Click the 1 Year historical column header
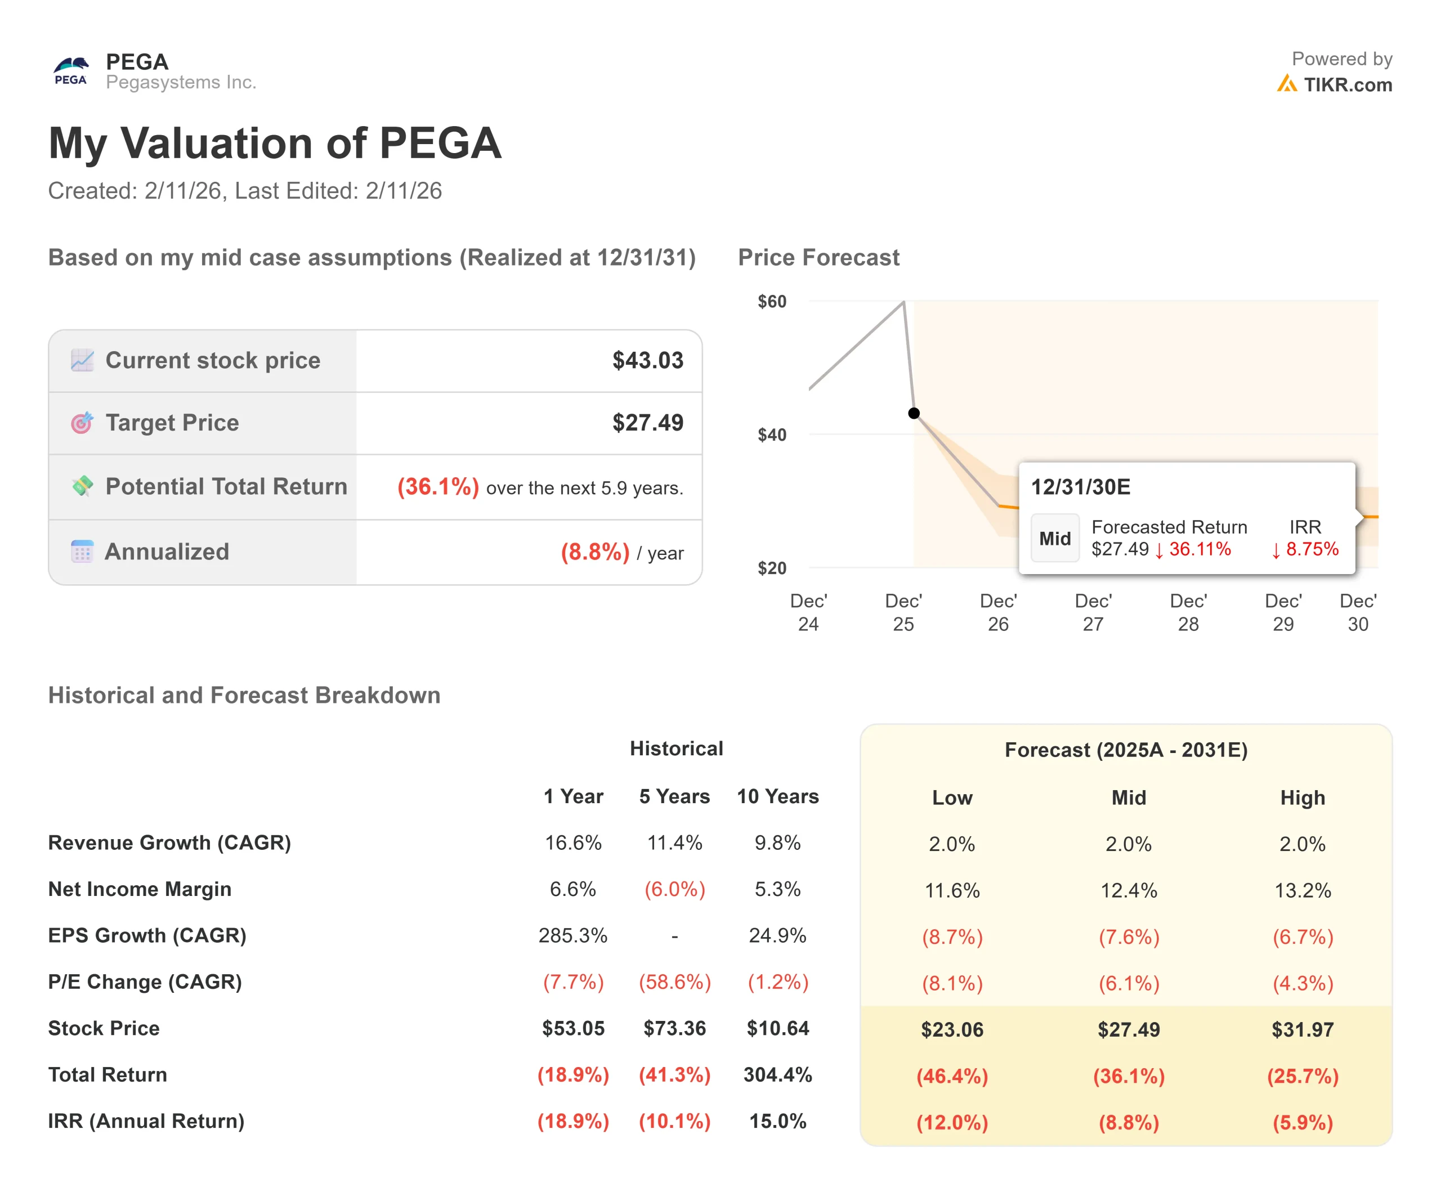The height and width of the screenshot is (1183, 1441). tap(572, 796)
